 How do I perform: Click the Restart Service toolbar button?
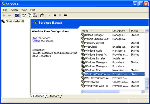click(66, 15)
